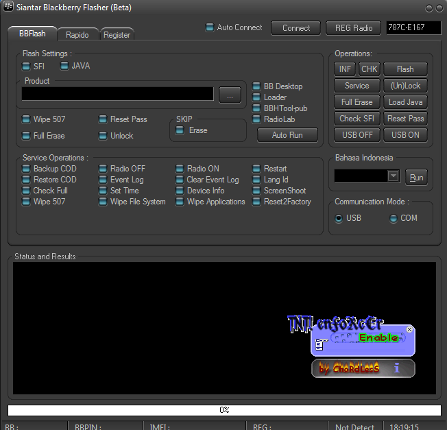Click the Product path input field
Image resolution: width=447 pixels, height=430 pixels.
coord(117,93)
